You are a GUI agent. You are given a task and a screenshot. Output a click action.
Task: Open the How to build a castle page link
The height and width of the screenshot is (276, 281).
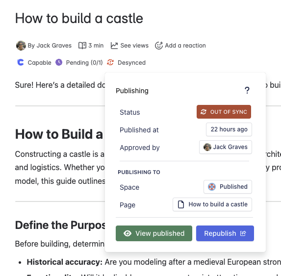(x=212, y=204)
